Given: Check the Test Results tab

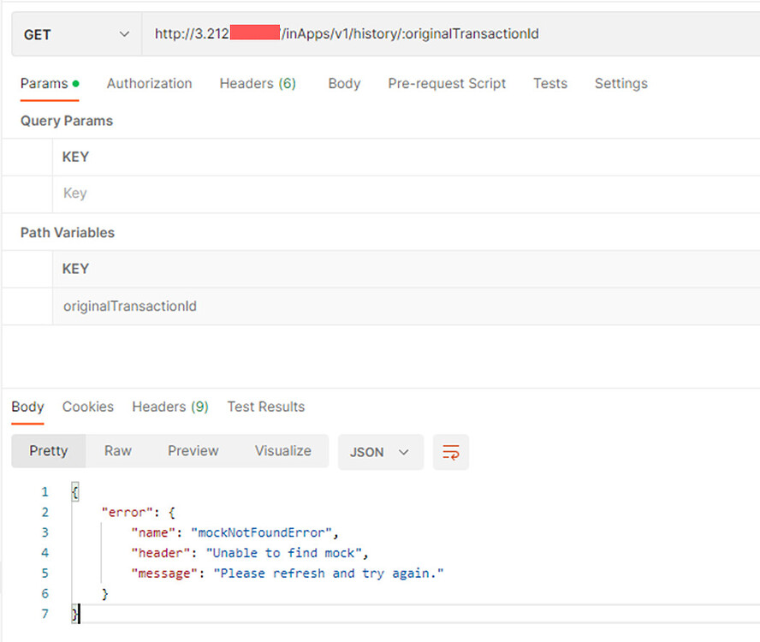Looking at the screenshot, I should coord(266,407).
